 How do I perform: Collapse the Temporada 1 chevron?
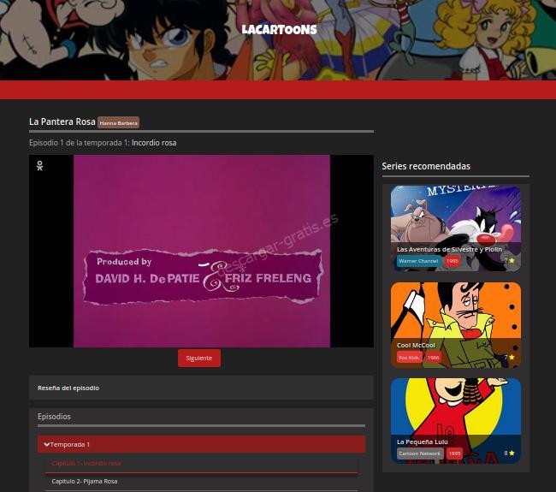point(47,444)
